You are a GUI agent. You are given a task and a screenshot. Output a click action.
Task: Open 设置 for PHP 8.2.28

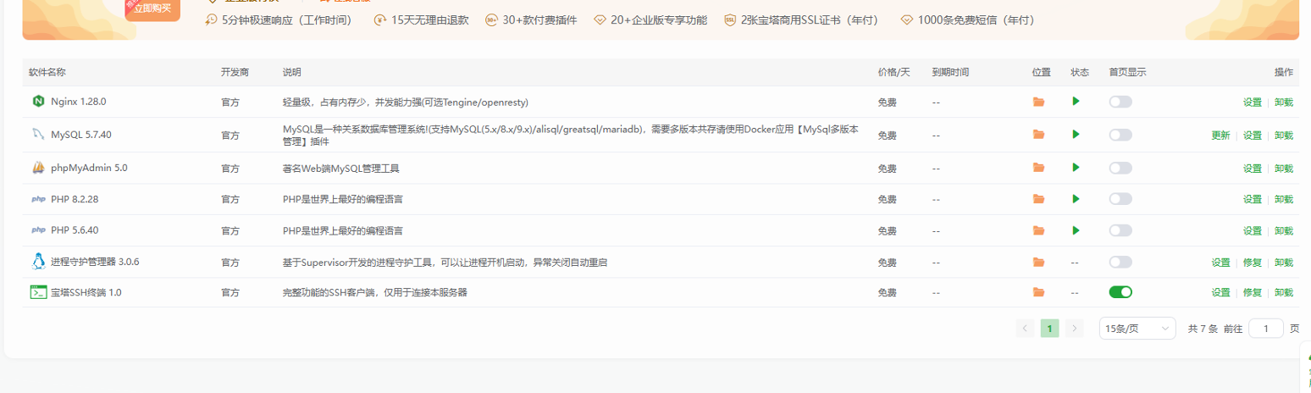[x=1253, y=199]
